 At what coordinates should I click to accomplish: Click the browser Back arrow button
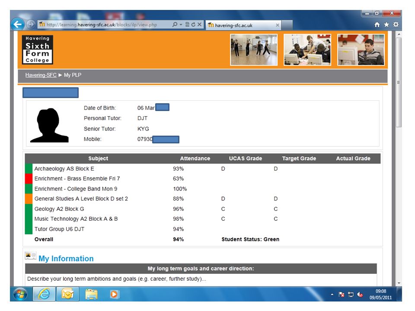coord(18,25)
